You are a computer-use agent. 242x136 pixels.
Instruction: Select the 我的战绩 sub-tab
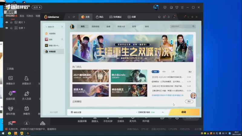[x=96, y=27]
